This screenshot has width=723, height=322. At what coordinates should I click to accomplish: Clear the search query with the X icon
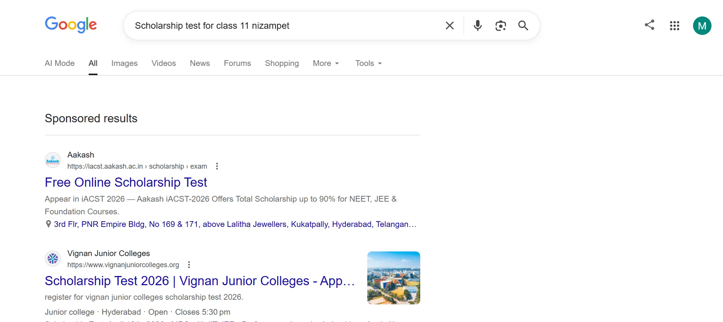click(450, 26)
